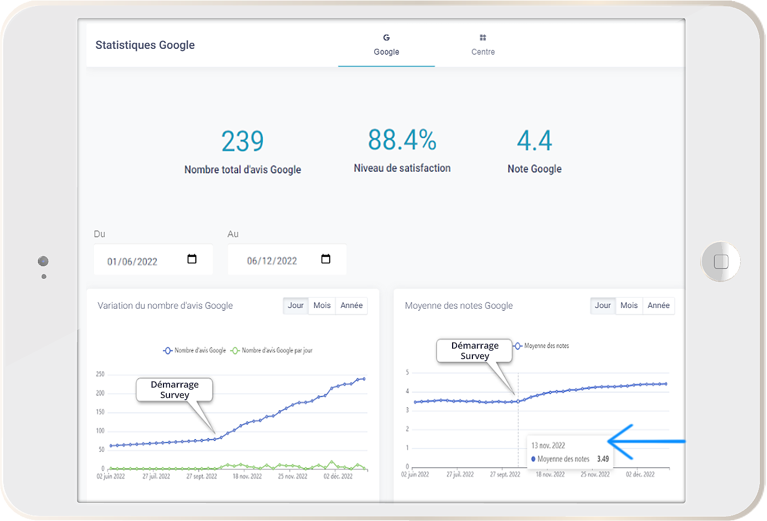Click Statistiques Google title

click(145, 45)
